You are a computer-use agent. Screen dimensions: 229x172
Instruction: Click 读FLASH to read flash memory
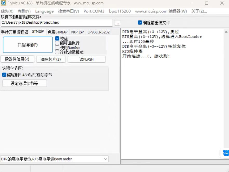(87, 59)
